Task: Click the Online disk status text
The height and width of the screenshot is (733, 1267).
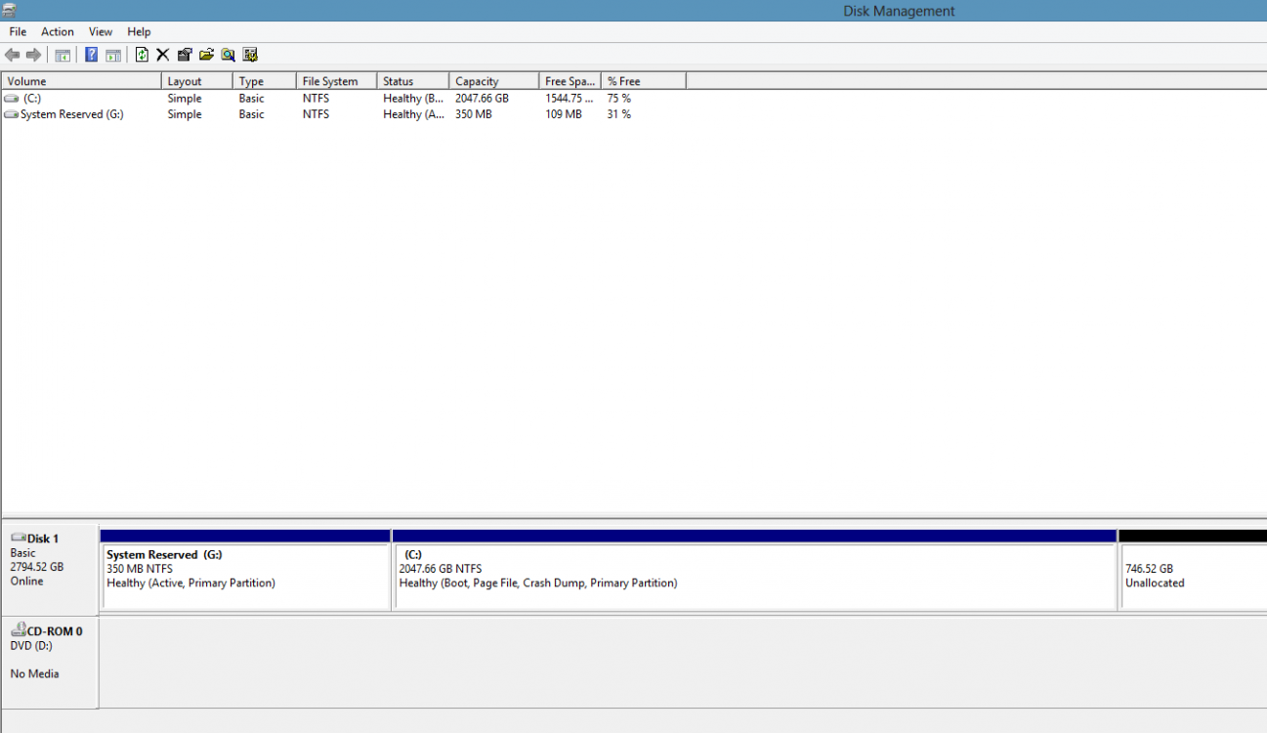Action: tap(26, 581)
